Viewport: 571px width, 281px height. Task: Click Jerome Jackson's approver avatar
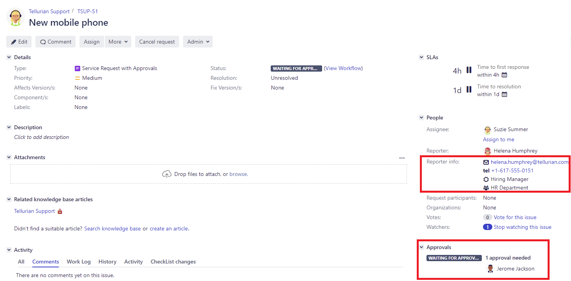(490, 269)
